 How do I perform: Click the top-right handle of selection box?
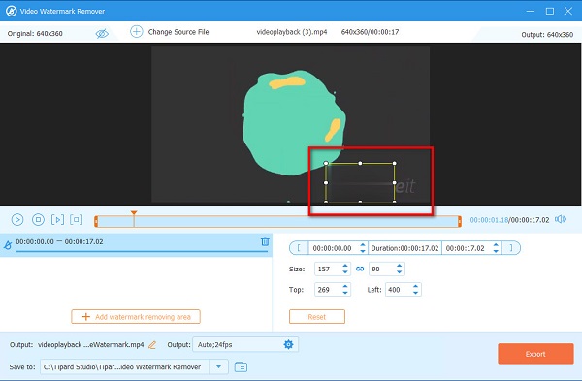[x=394, y=163]
